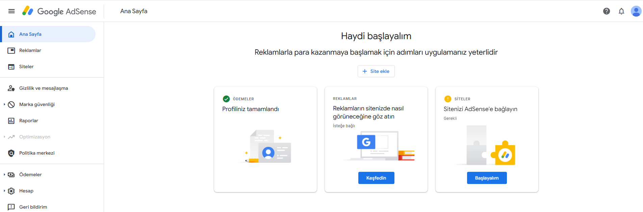
Task: Click the Ana Sayfa home icon
Action: (x=11, y=34)
